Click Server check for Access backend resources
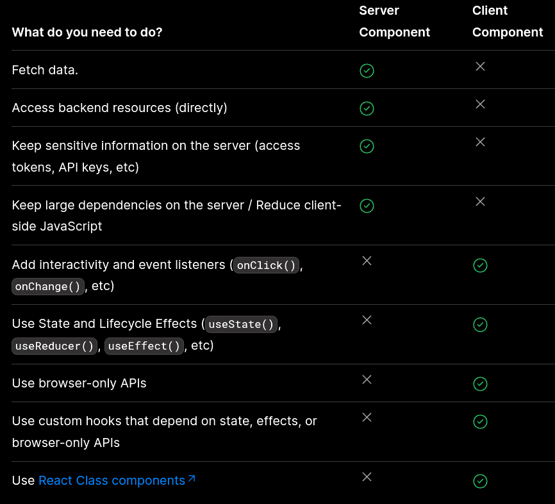The width and height of the screenshot is (555, 504). (x=367, y=109)
